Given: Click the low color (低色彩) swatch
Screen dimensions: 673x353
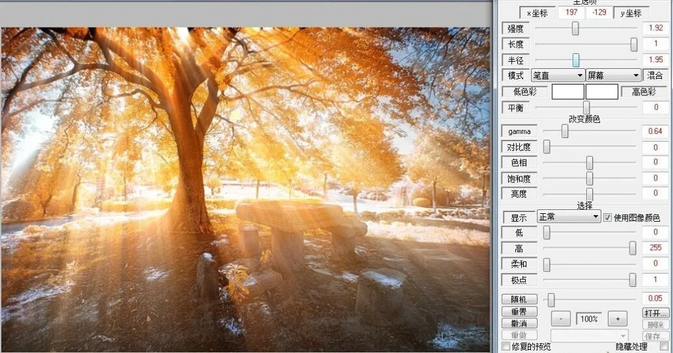Looking at the screenshot, I should (x=568, y=92).
